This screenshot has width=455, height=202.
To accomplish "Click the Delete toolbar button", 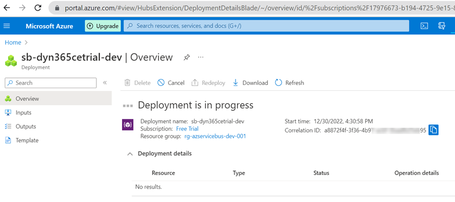I will click(137, 83).
